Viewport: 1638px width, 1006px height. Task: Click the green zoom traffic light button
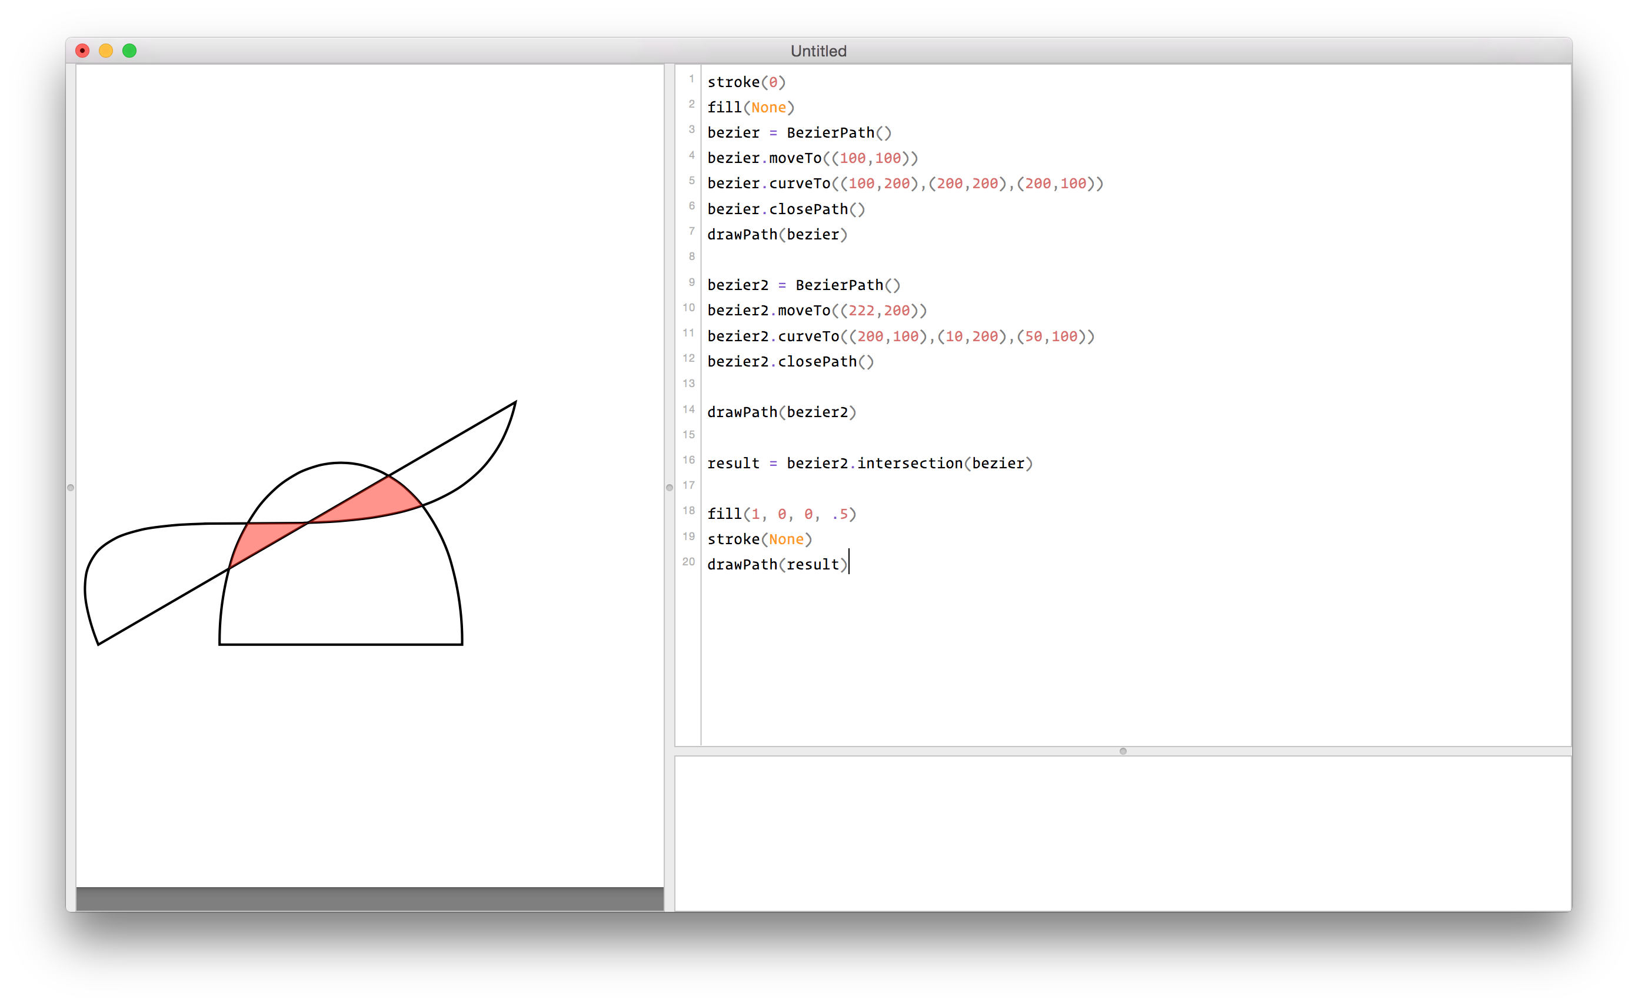point(129,51)
